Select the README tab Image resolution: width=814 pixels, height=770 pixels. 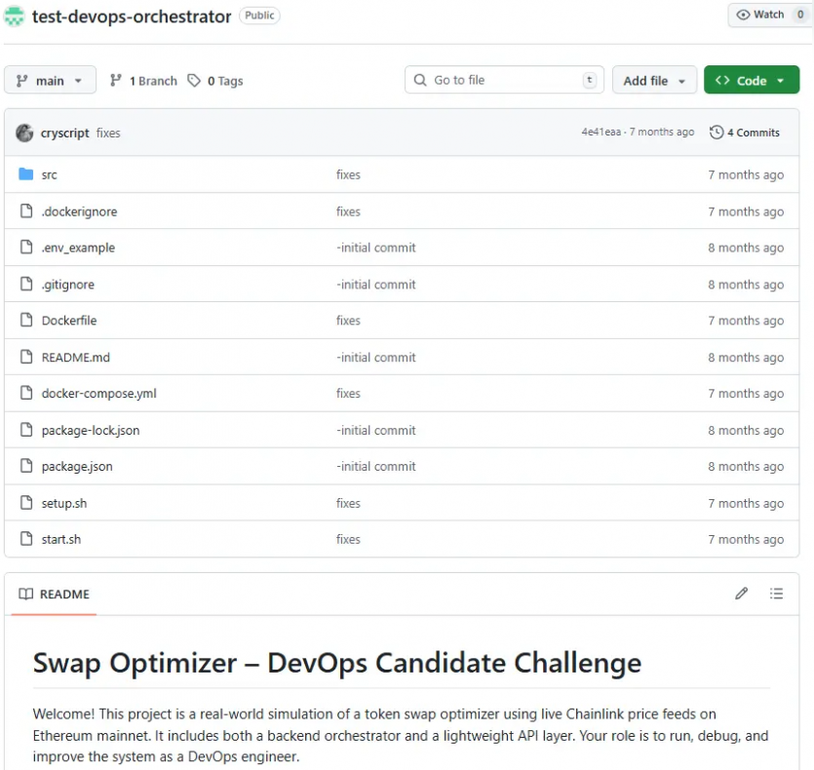55,594
